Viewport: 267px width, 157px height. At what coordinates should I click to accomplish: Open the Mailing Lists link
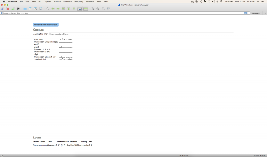86,142
